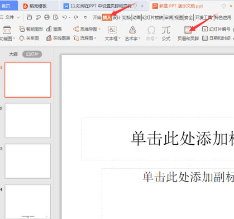234x219 pixels.
Task: Select slide 1 thumbnail
Action: 28,80
